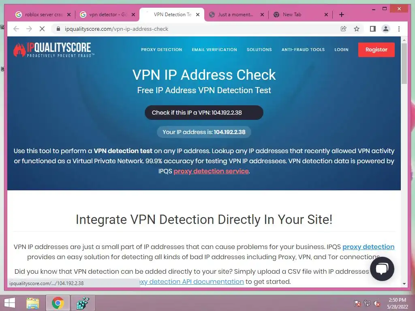This screenshot has width=415, height=311.
Task: Click the browser forward arrow
Action: pyautogui.click(x=29, y=29)
